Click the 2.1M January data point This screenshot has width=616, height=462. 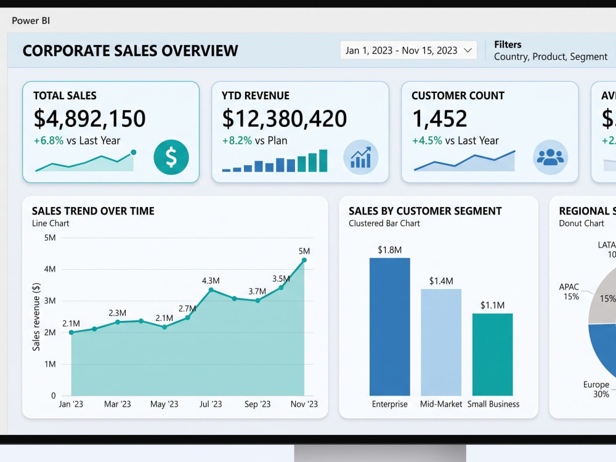pos(71,333)
